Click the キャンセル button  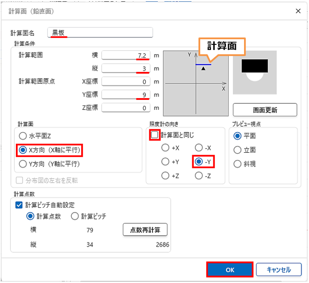279,269
